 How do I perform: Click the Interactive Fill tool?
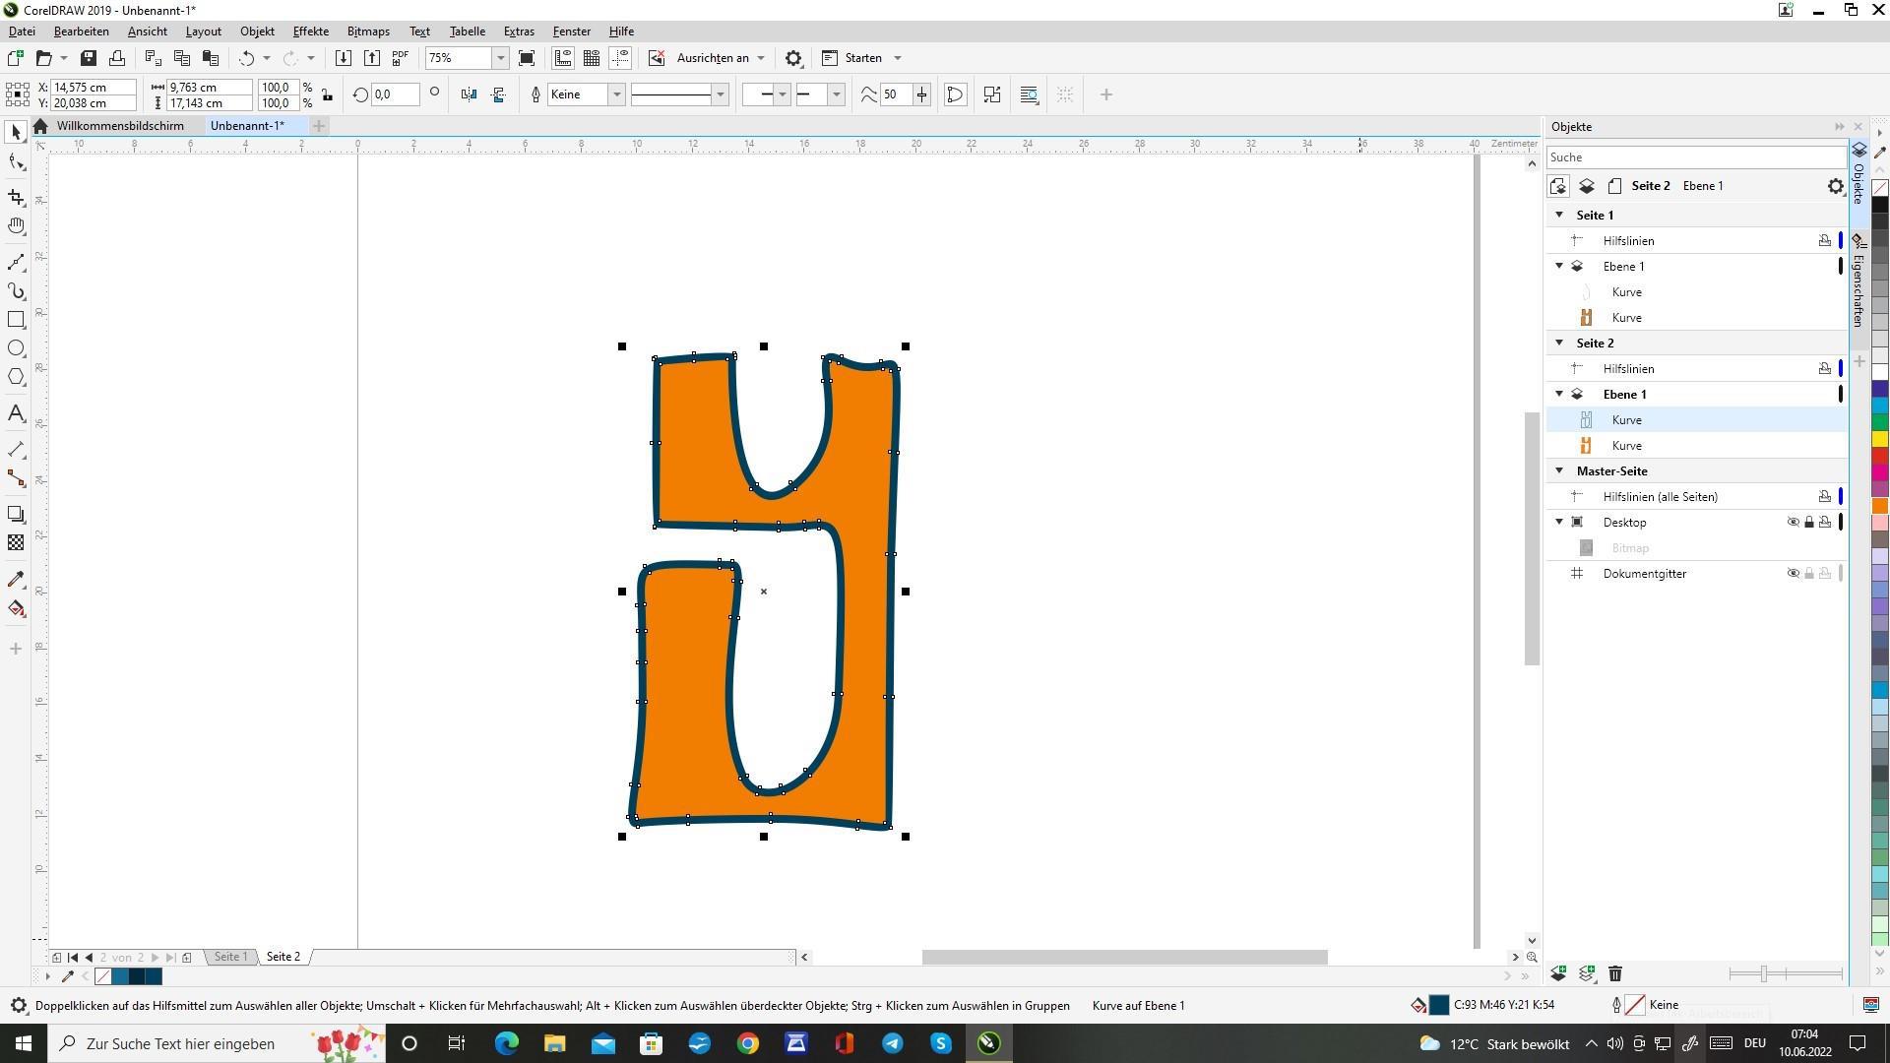pyautogui.click(x=16, y=608)
